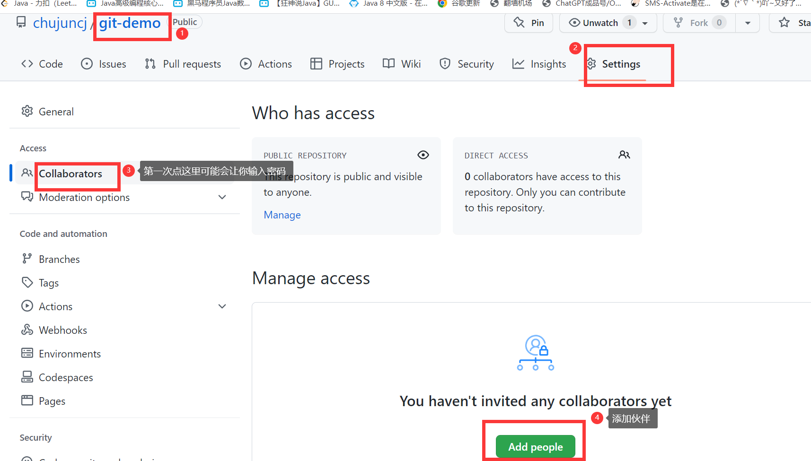The height and width of the screenshot is (461, 811).
Task: Open the Wiki tab
Action: point(402,64)
